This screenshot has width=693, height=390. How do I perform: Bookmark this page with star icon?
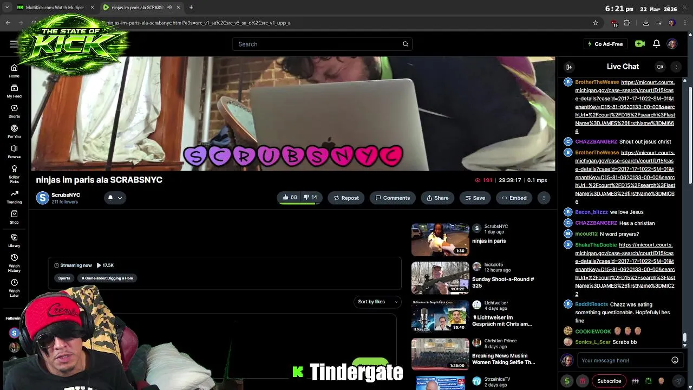pyautogui.click(x=596, y=23)
